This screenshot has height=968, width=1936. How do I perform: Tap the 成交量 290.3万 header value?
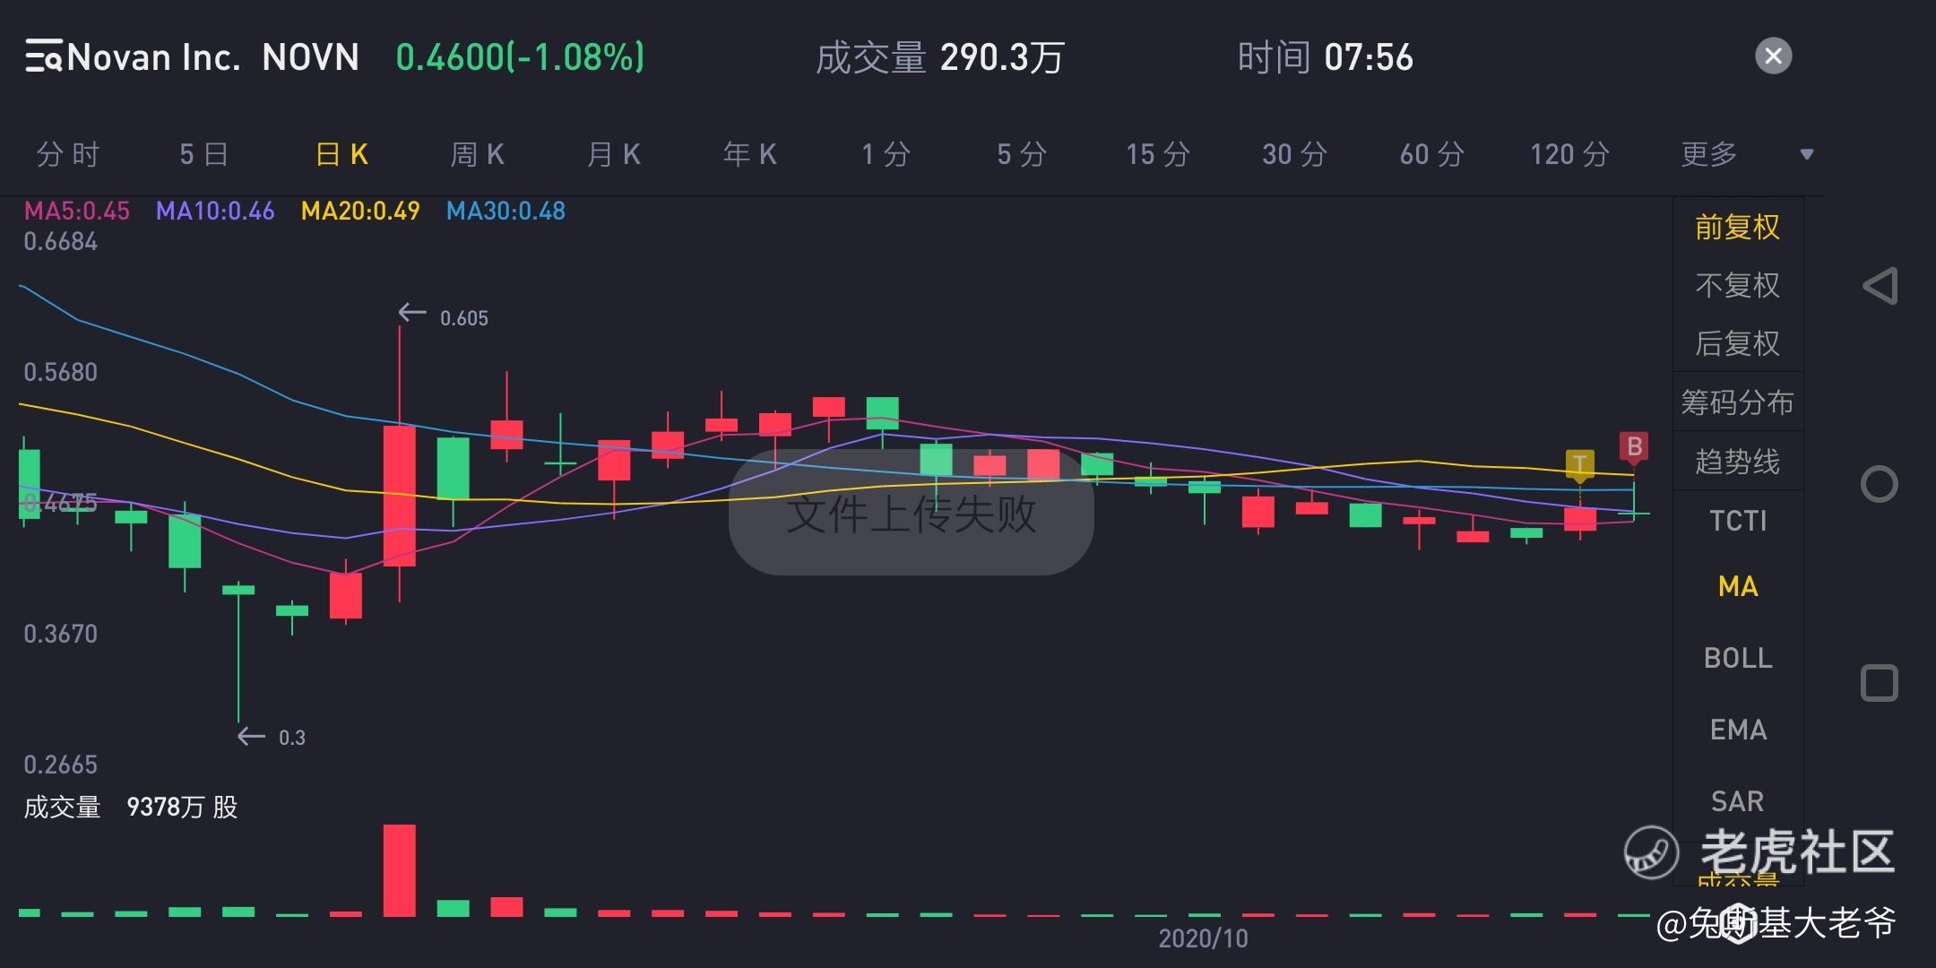(939, 58)
